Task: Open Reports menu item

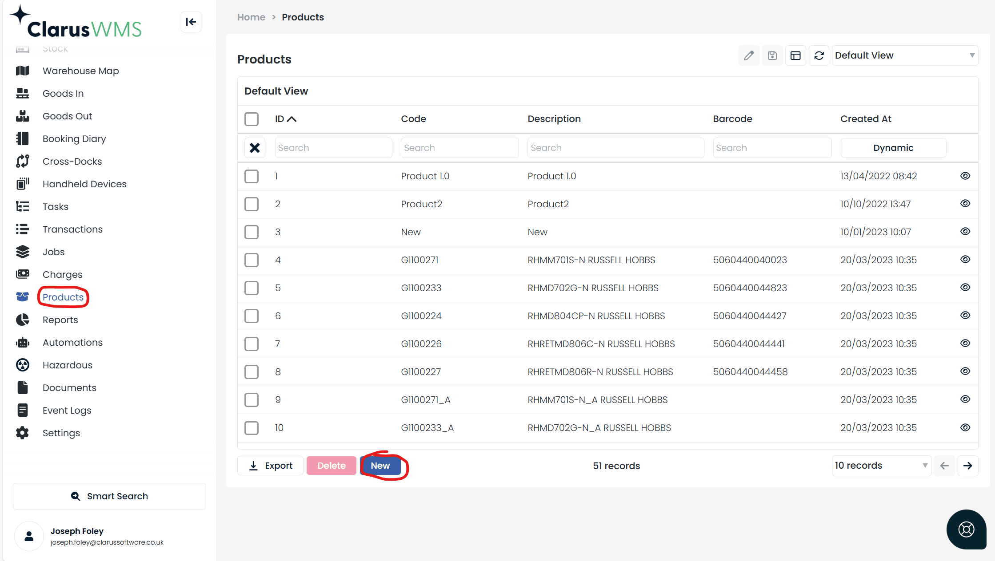Action: click(x=60, y=320)
